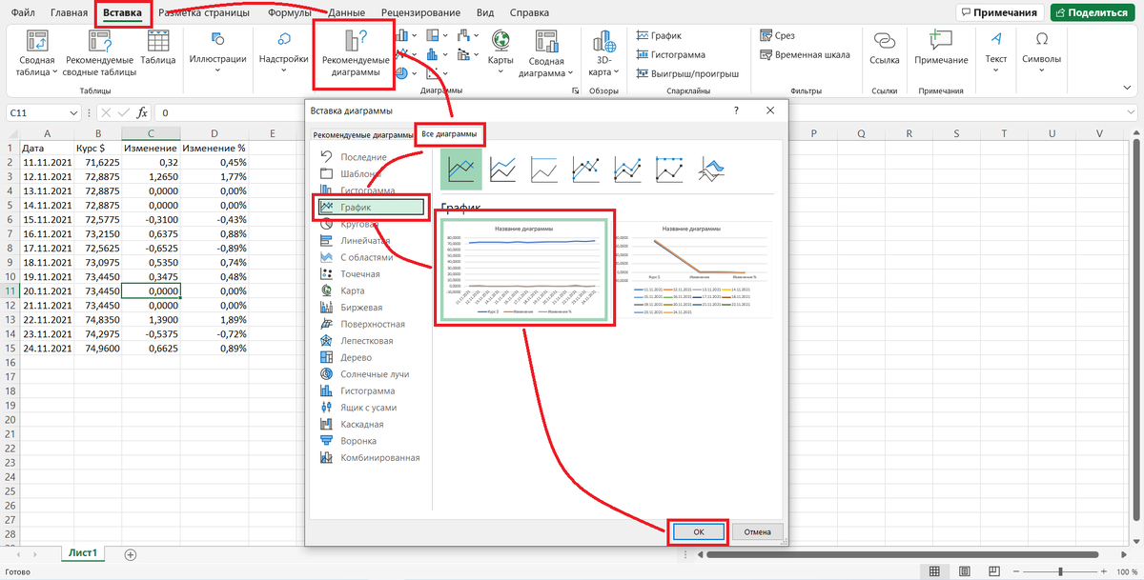Choose the second line chart preview thumbnail
Screen dimensions: 1144x580
click(694, 271)
